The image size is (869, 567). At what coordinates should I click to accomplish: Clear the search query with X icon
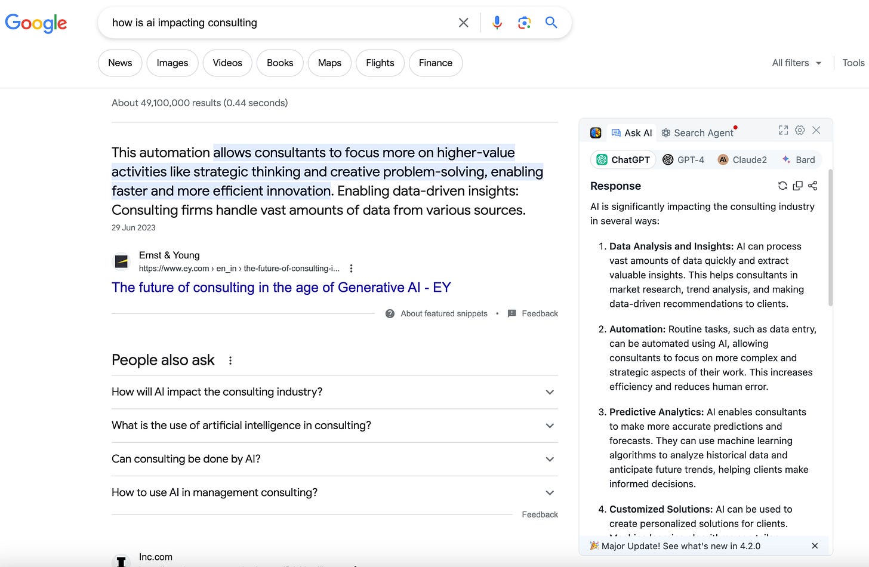tap(463, 23)
